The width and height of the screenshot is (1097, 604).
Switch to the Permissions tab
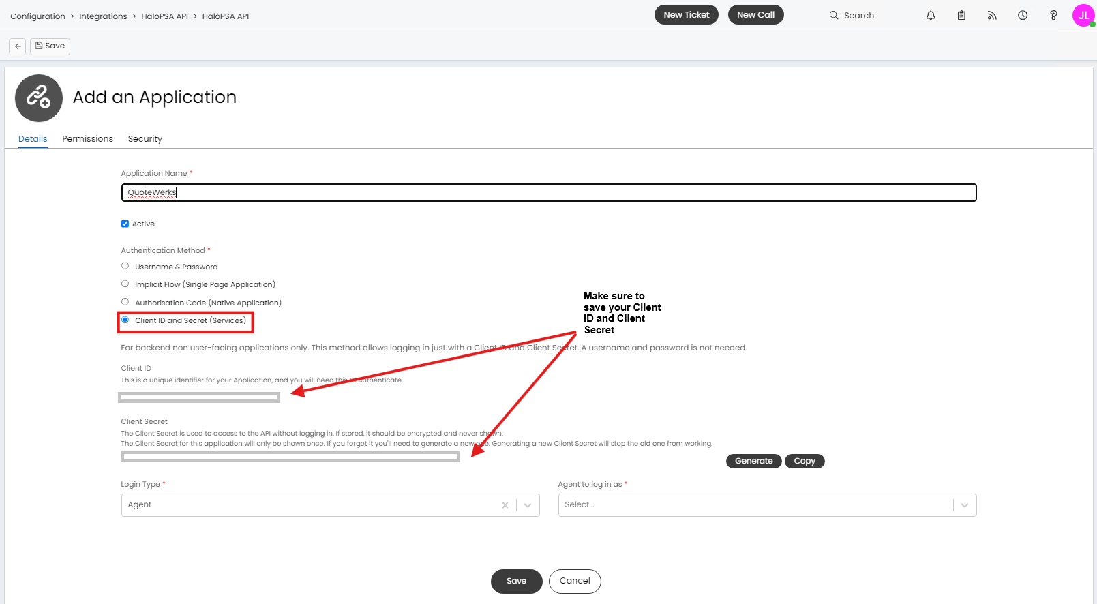click(87, 139)
